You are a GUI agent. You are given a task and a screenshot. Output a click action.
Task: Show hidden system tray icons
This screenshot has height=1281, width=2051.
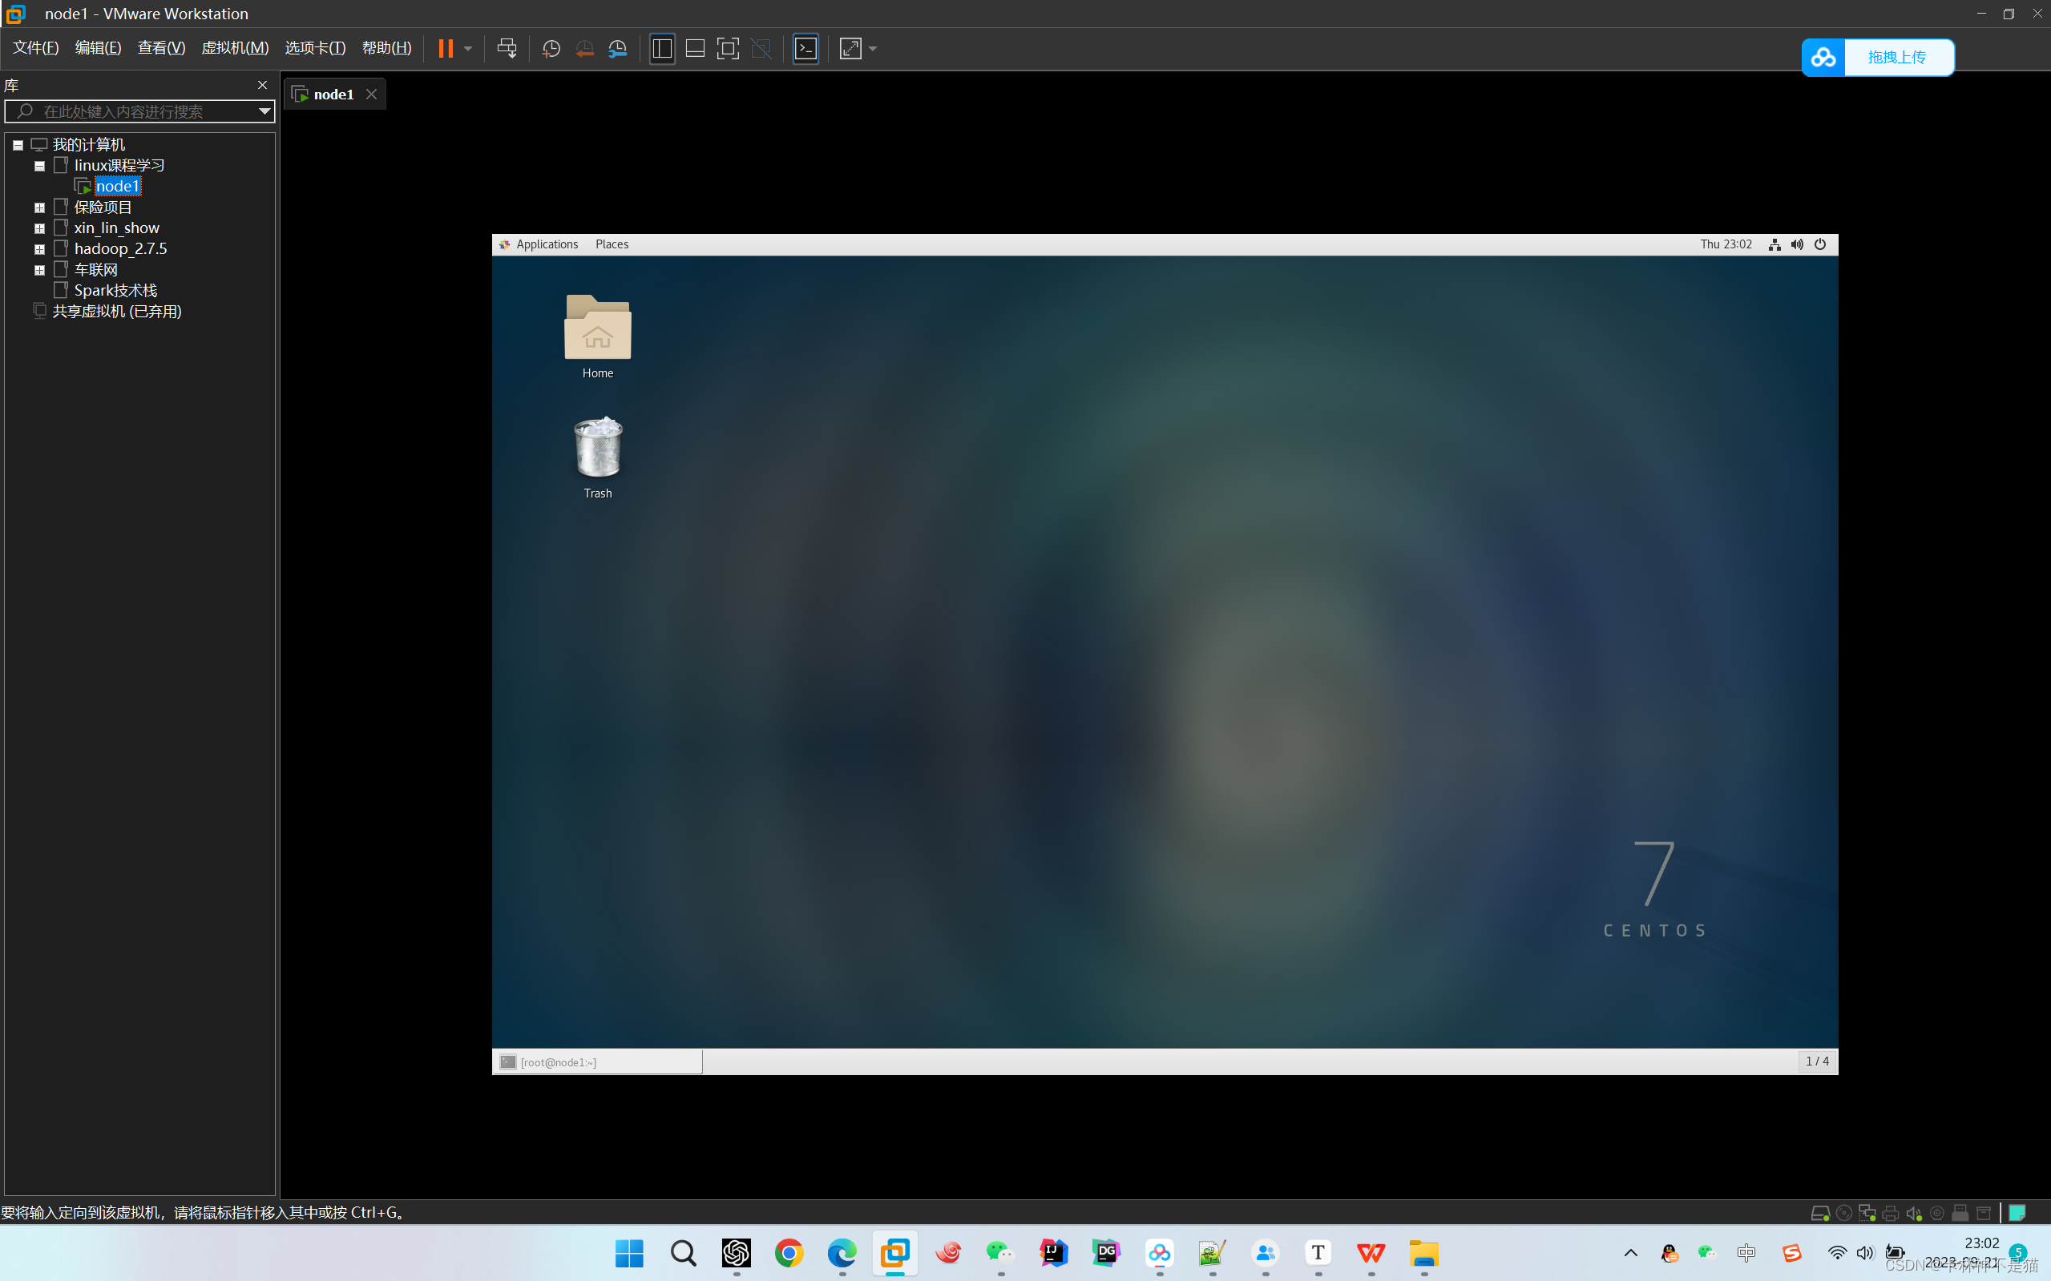[x=1631, y=1252]
